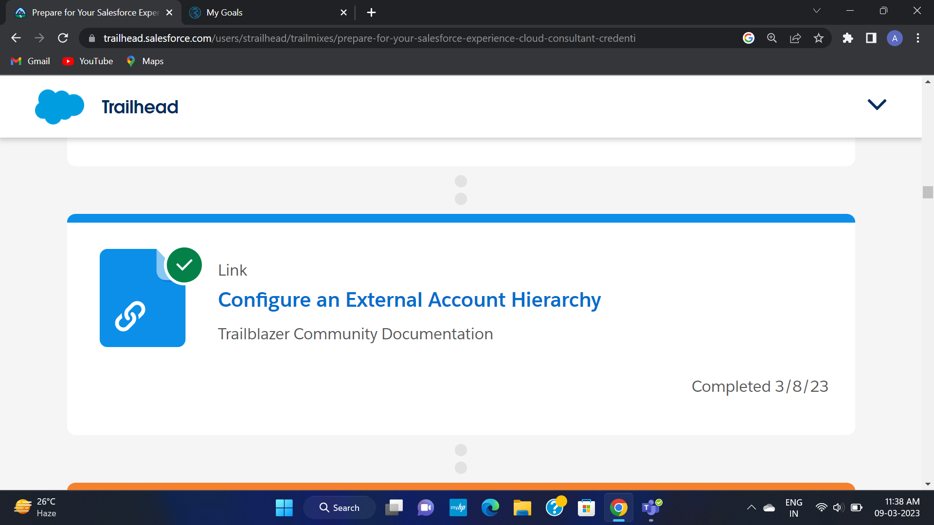This screenshot has height=525, width=934.
Task: Open the tab search dropdown arrow
Action: pos(817,11)
